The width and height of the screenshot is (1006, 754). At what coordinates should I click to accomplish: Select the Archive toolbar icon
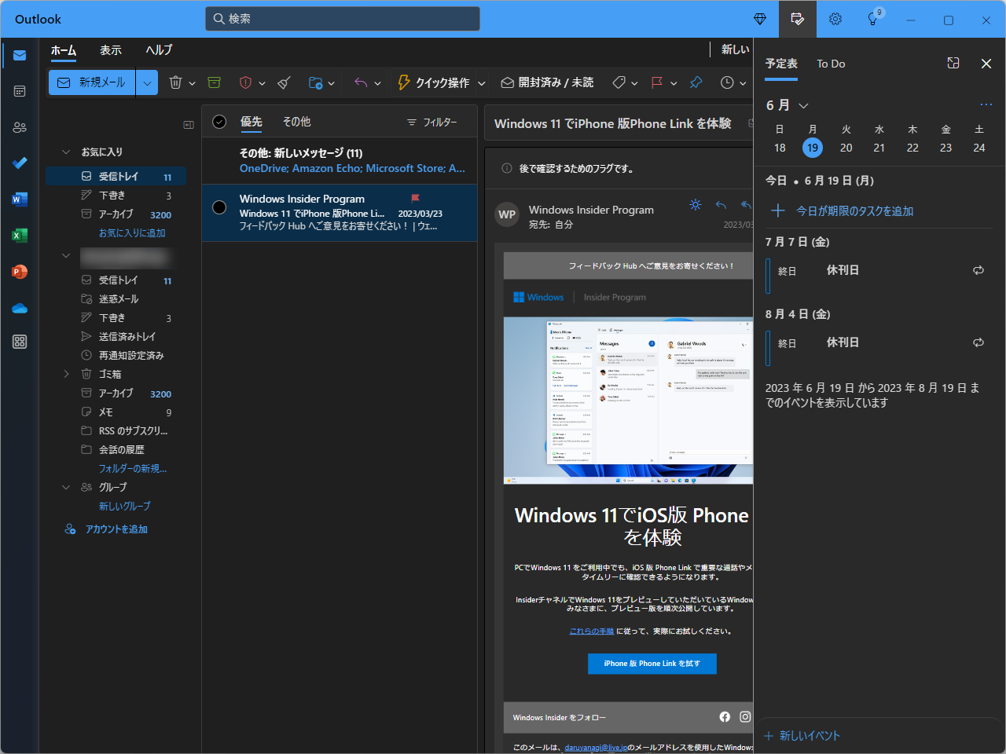click(214, 82)
